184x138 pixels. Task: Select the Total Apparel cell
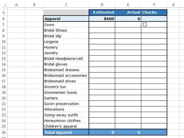pos(66,132)
